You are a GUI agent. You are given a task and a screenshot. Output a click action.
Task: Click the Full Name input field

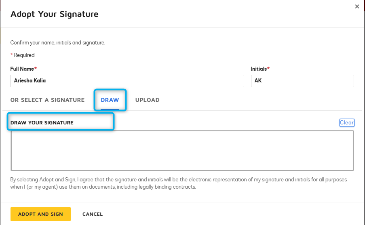[127, 81]
